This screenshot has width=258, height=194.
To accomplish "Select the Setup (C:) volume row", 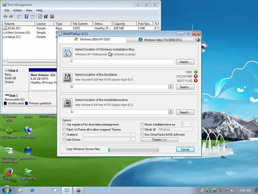I will tap(30, 37).
